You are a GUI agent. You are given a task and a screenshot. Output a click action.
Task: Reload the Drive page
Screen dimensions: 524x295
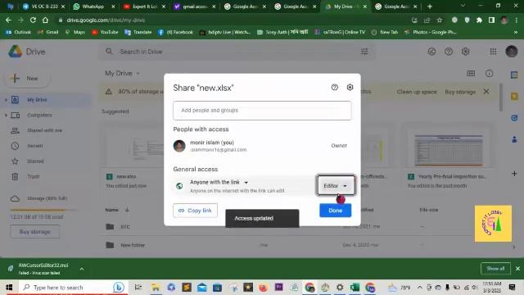click(33, 20)
